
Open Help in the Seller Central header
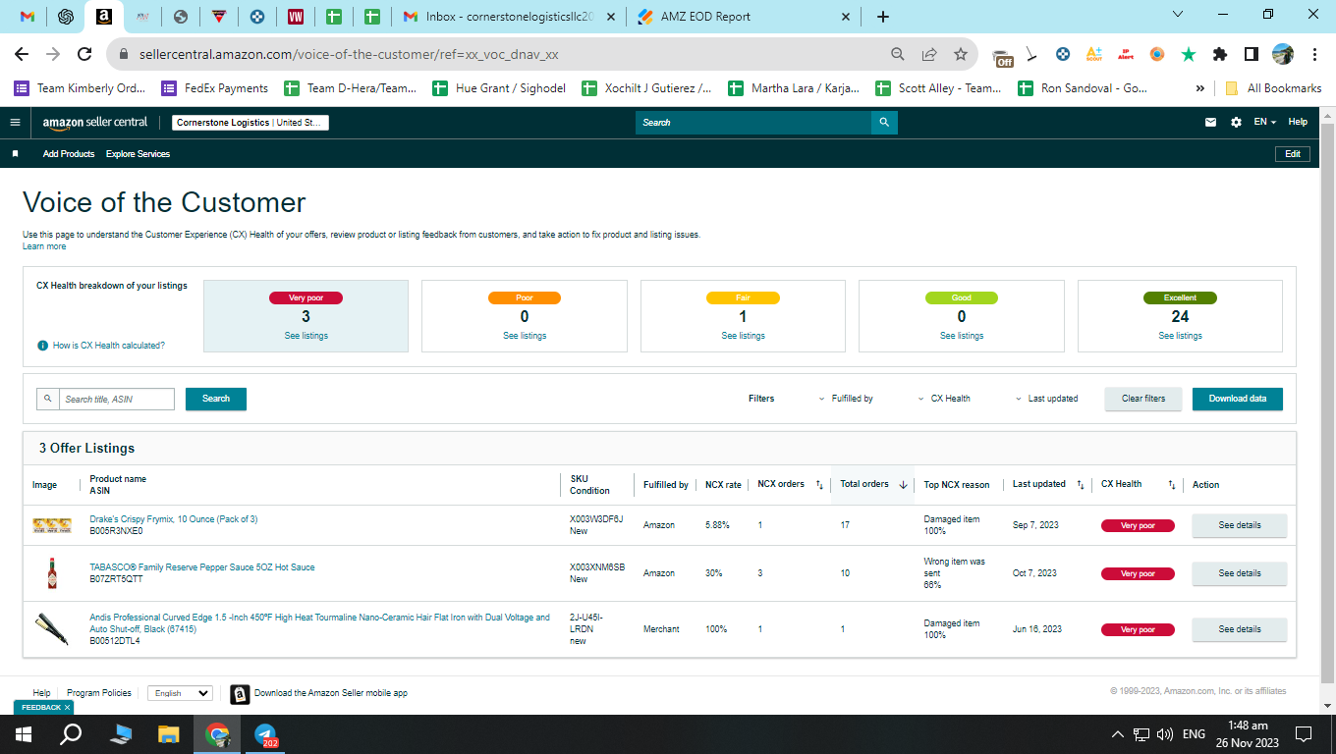(x=1298, y=123)
